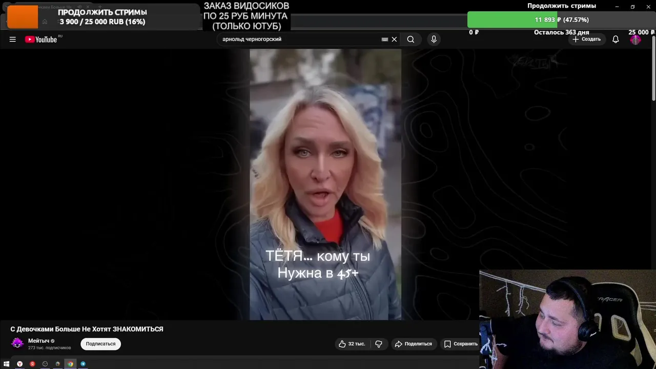Viewport: 656px width, 369px height.
Task: Open YouTube notifications bell
Action: [x=616, y=39]
